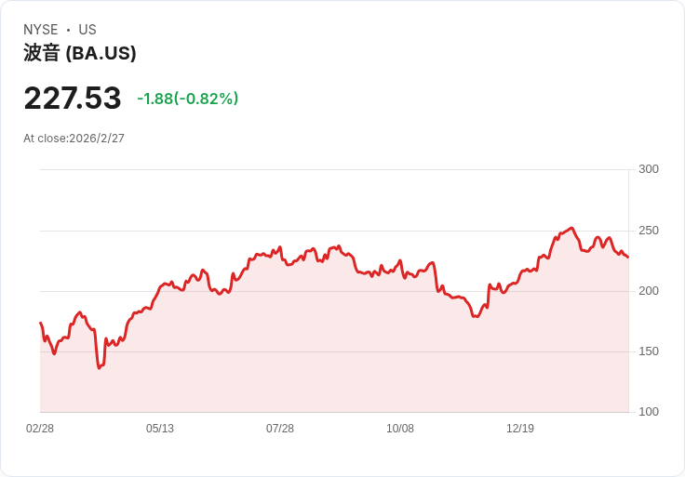This screenshot has height=477, width=685.
Task: Click the current price 227.53
Action: coord(73,99)
